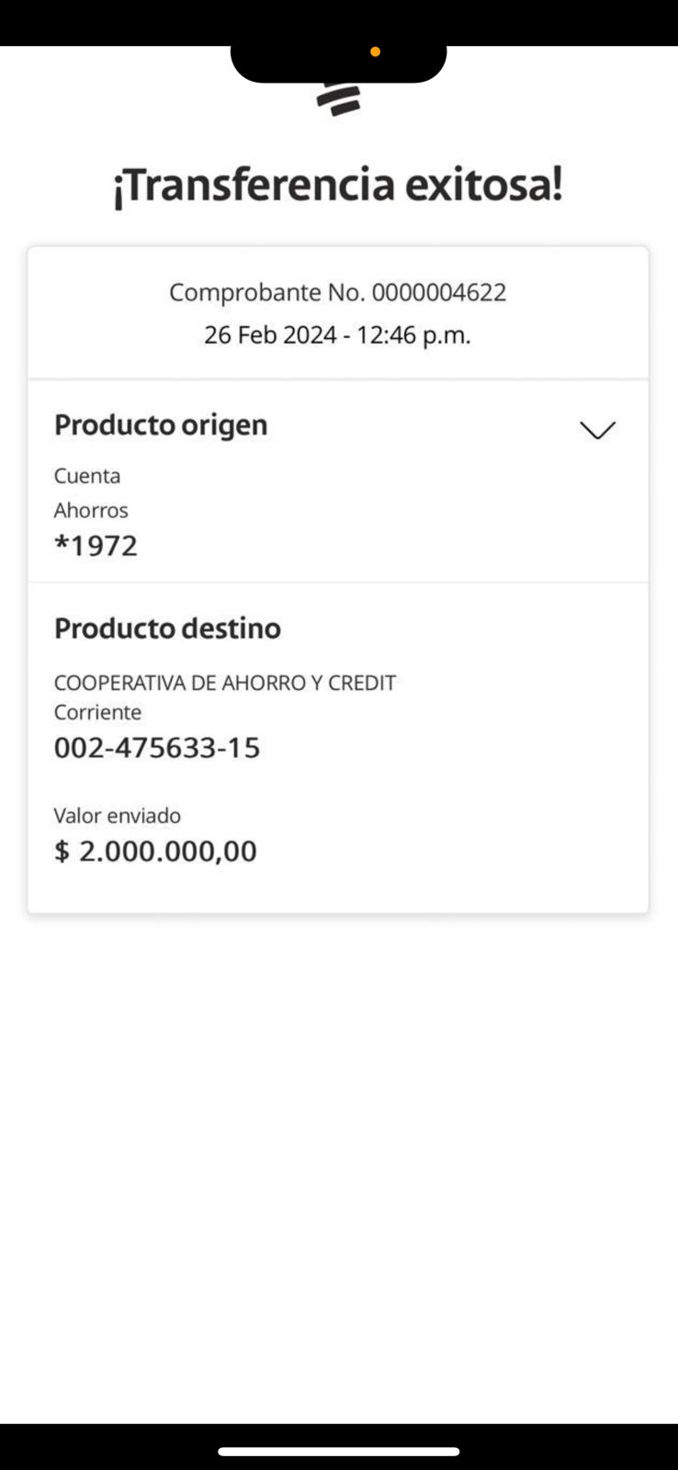Click the ¡Transferencia exitosa! heading
678x1470 pixels.
coord(338,186)
